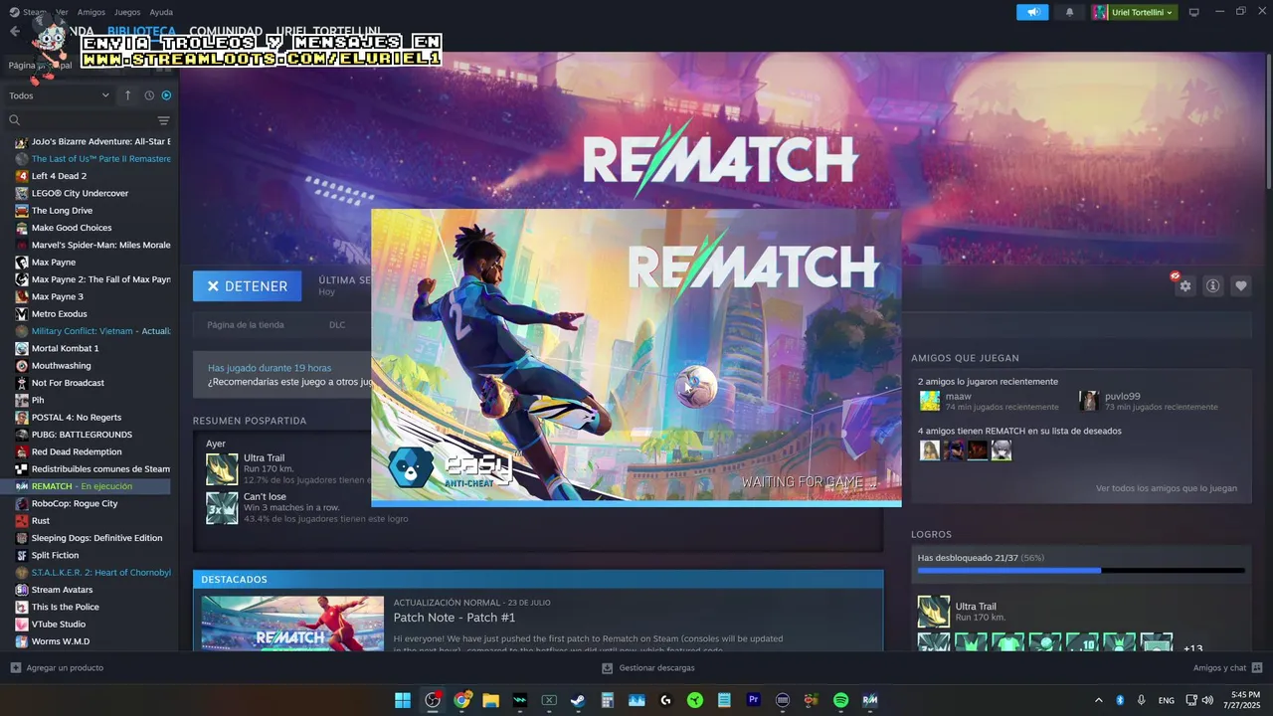Open the Amigos menu
The height and width of the screenshot is (716, 1273).
click(91, 12)
